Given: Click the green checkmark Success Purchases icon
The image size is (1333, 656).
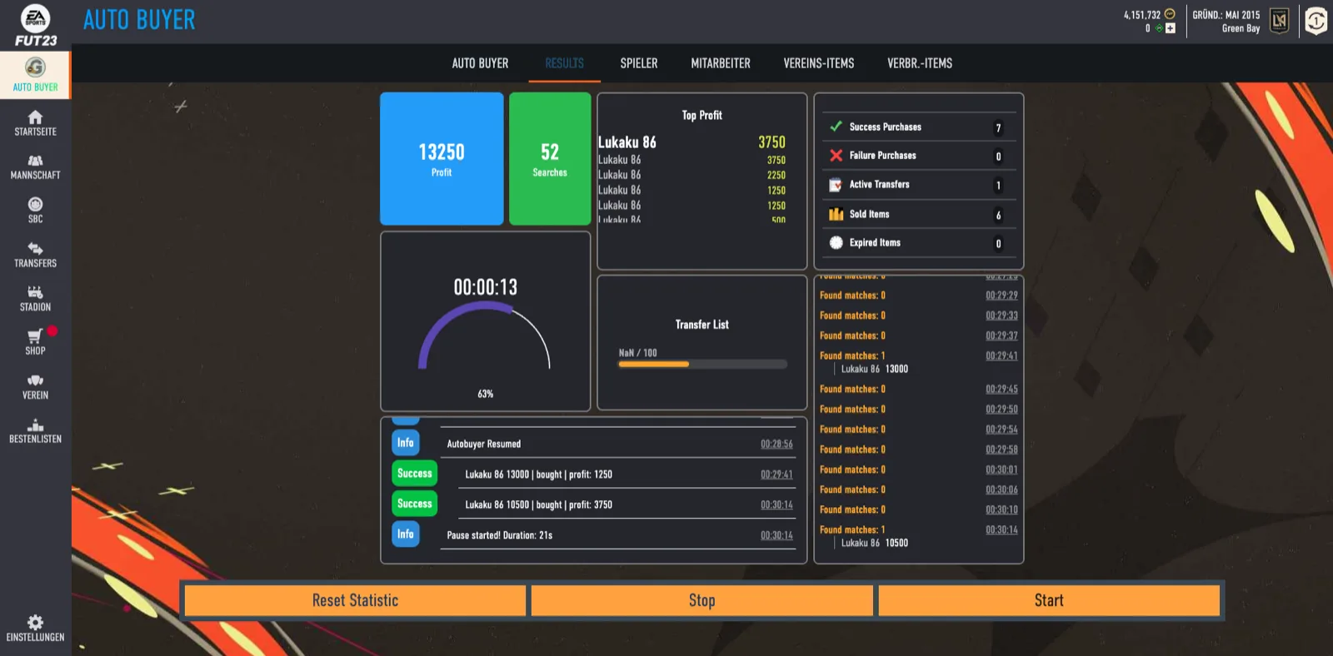Looking at the screenshot, I should pyautogui.click(x=836, y=127).
